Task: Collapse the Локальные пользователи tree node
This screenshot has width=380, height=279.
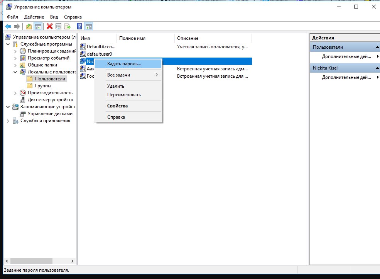Action: [x=15, y=72]
